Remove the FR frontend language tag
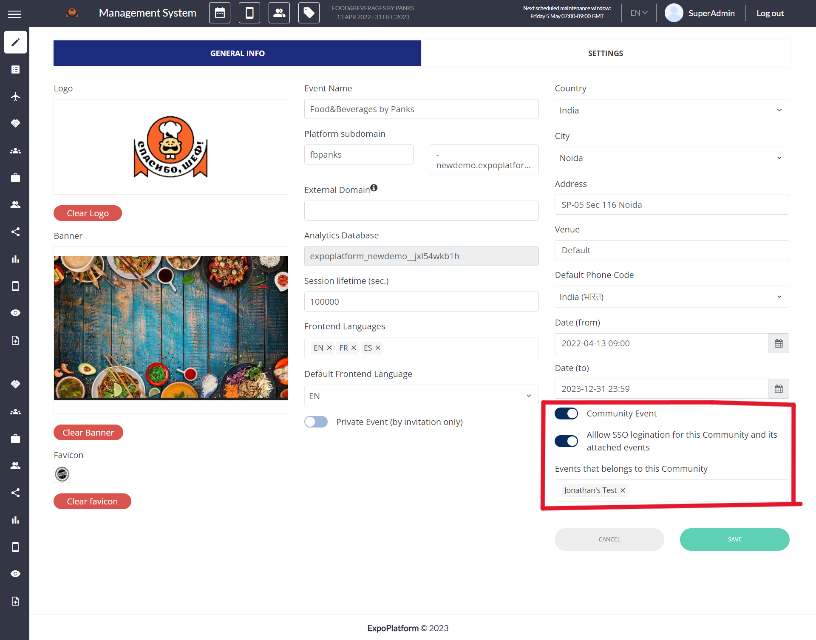816x640 pixels. coord(354,348)
